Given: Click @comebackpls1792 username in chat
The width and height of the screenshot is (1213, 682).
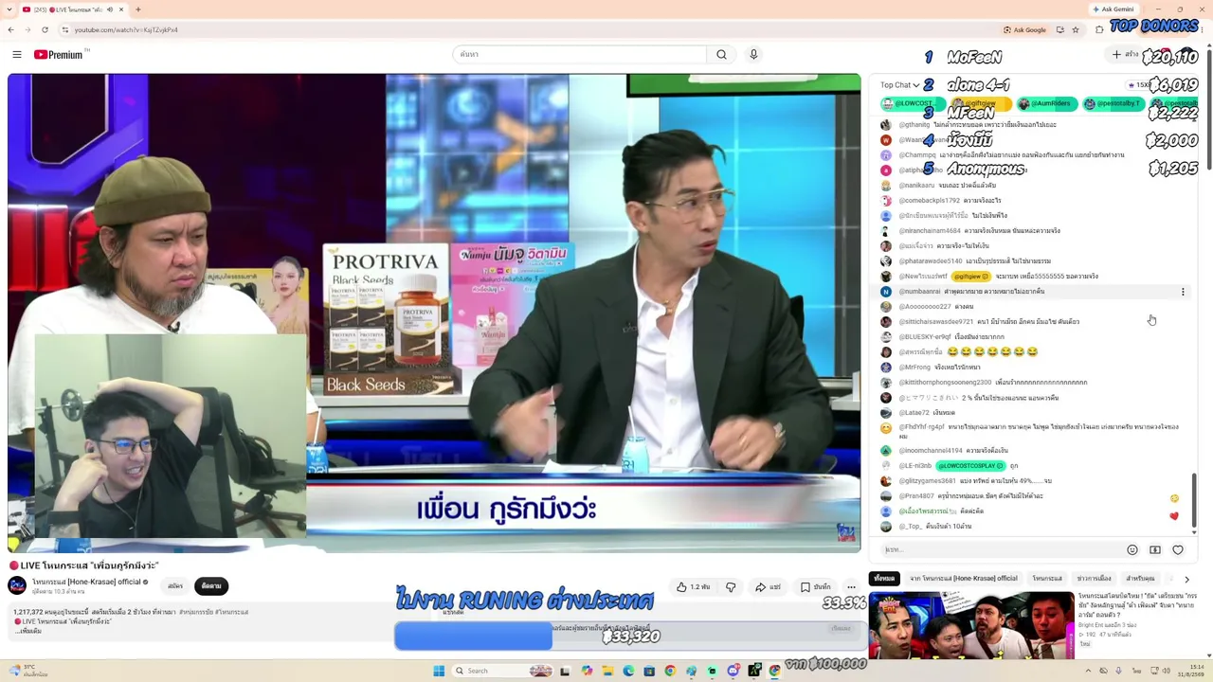Looking at the screenshot, I should click(929, 201).
